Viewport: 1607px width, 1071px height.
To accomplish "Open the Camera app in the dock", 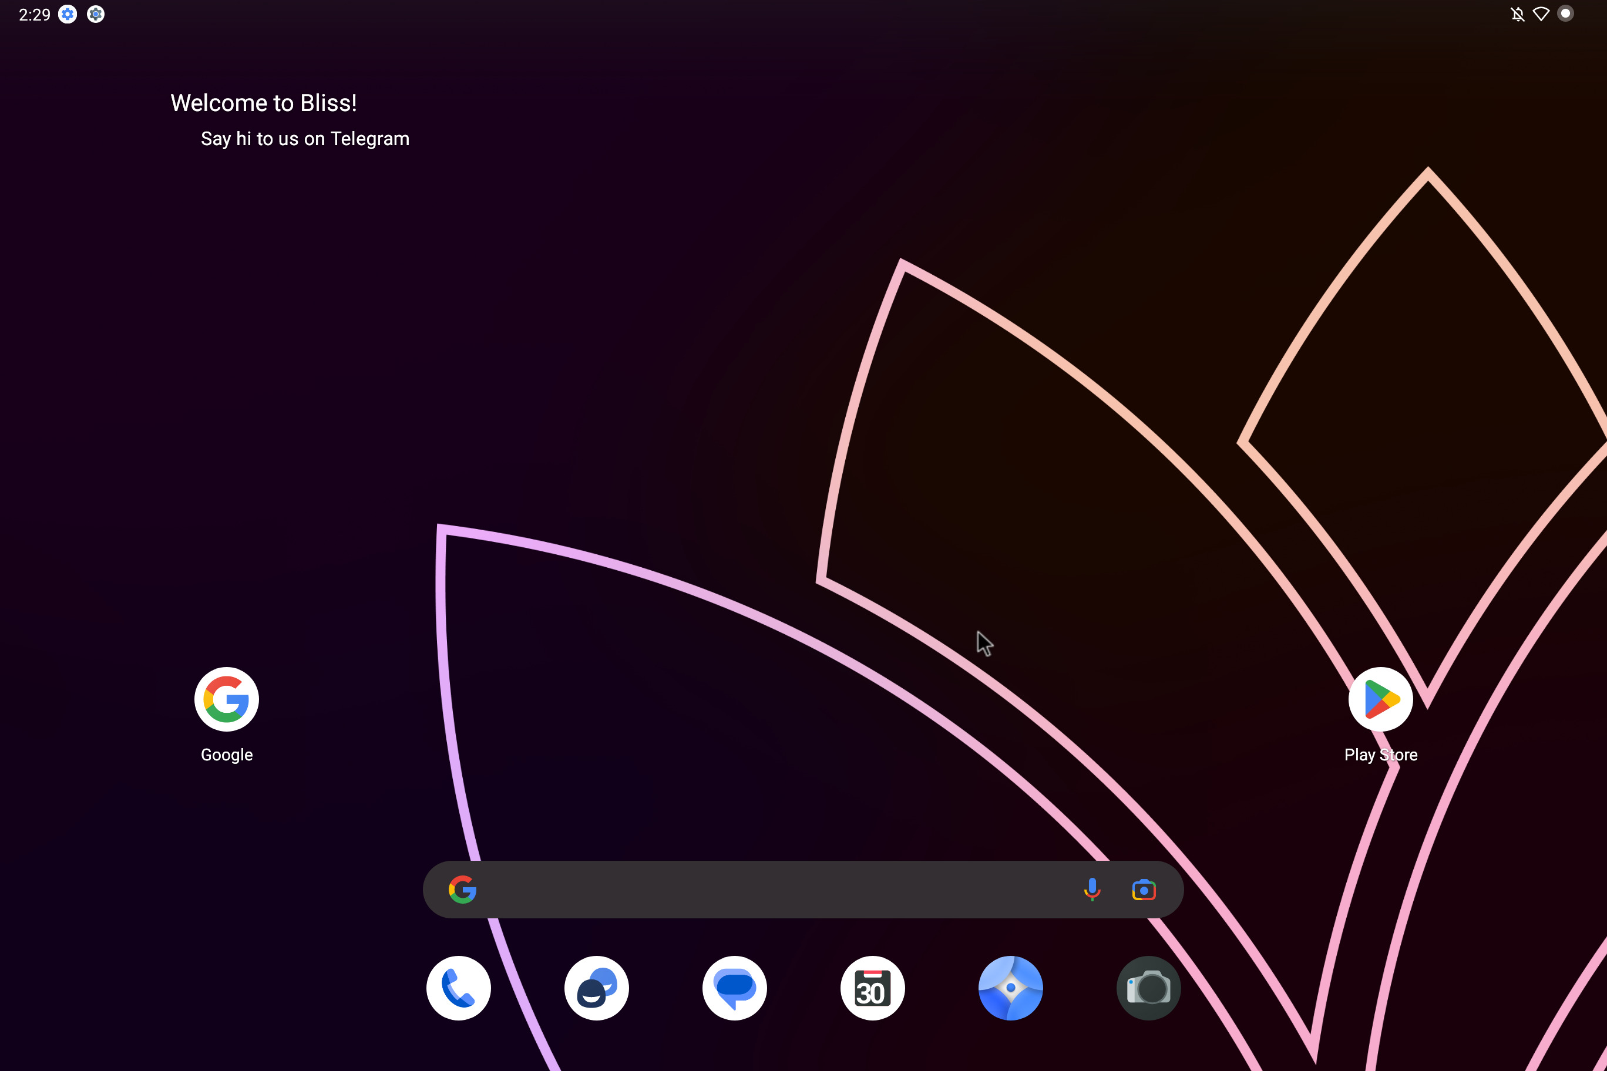I will click(1148, 988).
